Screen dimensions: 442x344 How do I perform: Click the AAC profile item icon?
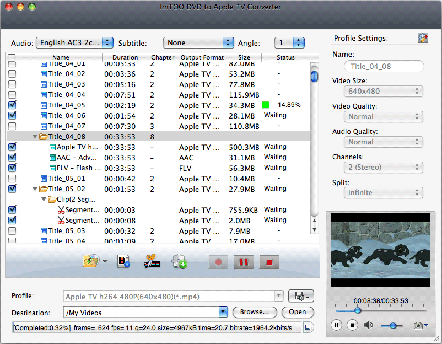tap(52, 158)
